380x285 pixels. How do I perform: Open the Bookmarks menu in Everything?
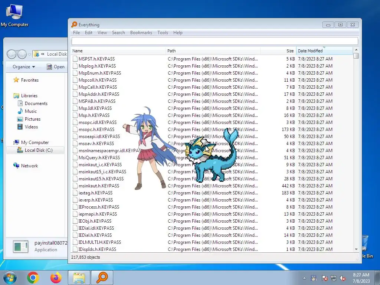click(141, 33)
